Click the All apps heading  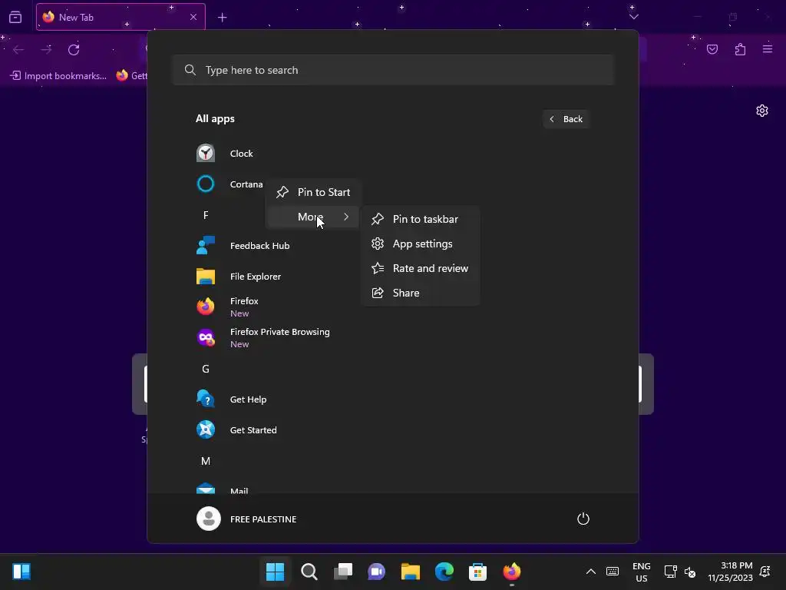click(215, 119)
